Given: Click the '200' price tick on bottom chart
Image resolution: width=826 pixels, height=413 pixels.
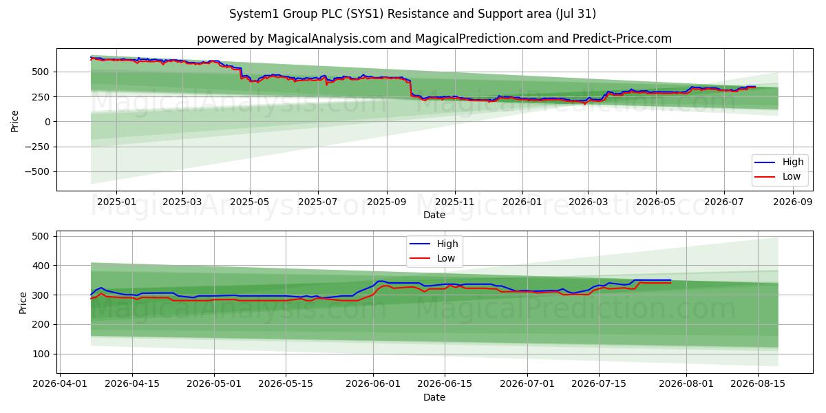Looking at the screenshot, I should click(43, 324).
